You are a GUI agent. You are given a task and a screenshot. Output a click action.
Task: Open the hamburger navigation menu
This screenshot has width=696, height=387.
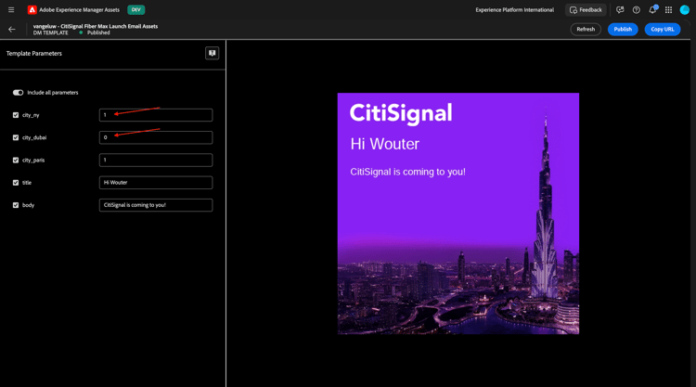(x=11, y=10)
